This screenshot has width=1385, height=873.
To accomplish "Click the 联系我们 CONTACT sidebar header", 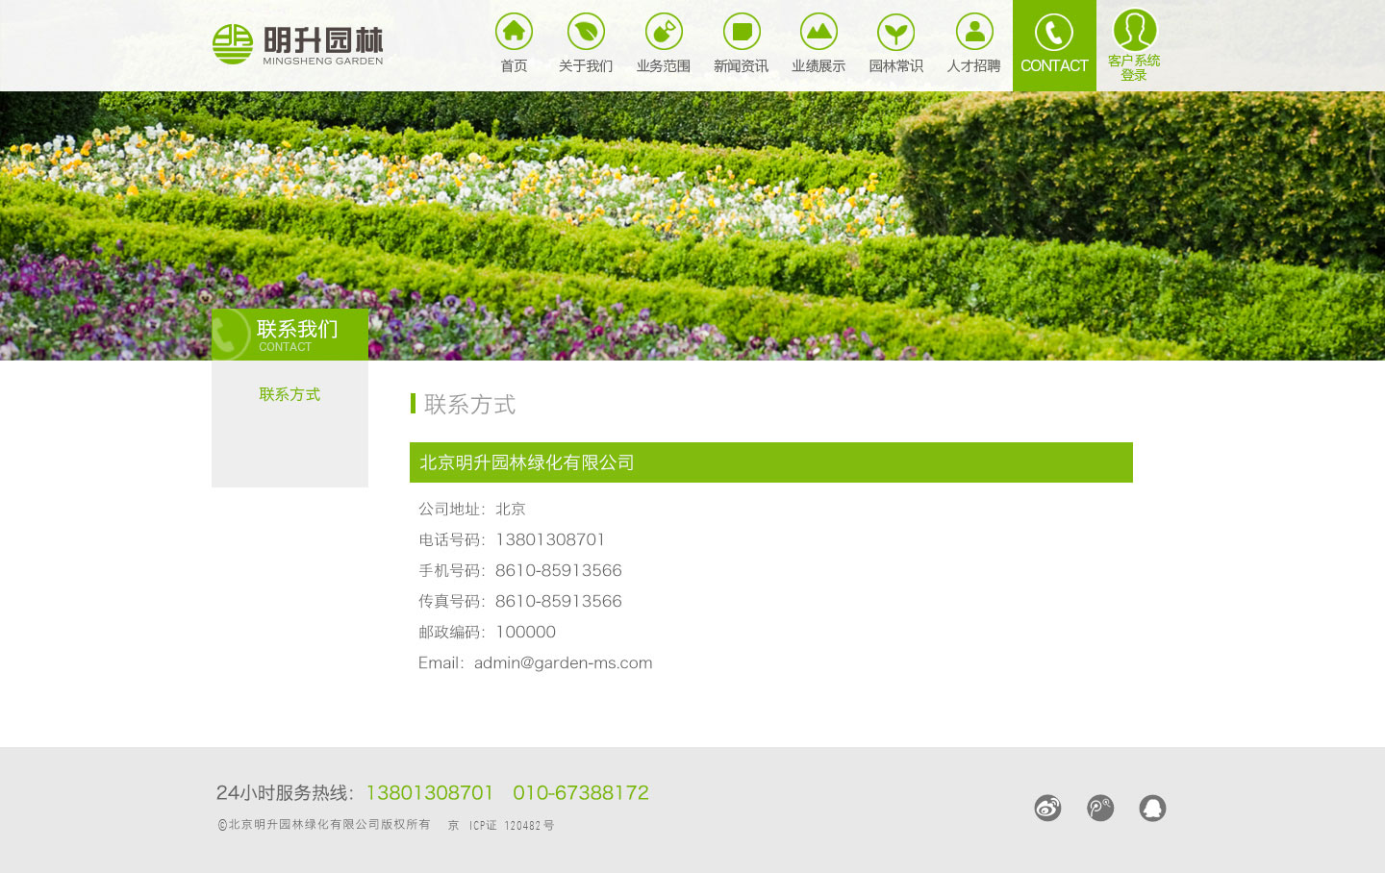I will tap(290, 335).
